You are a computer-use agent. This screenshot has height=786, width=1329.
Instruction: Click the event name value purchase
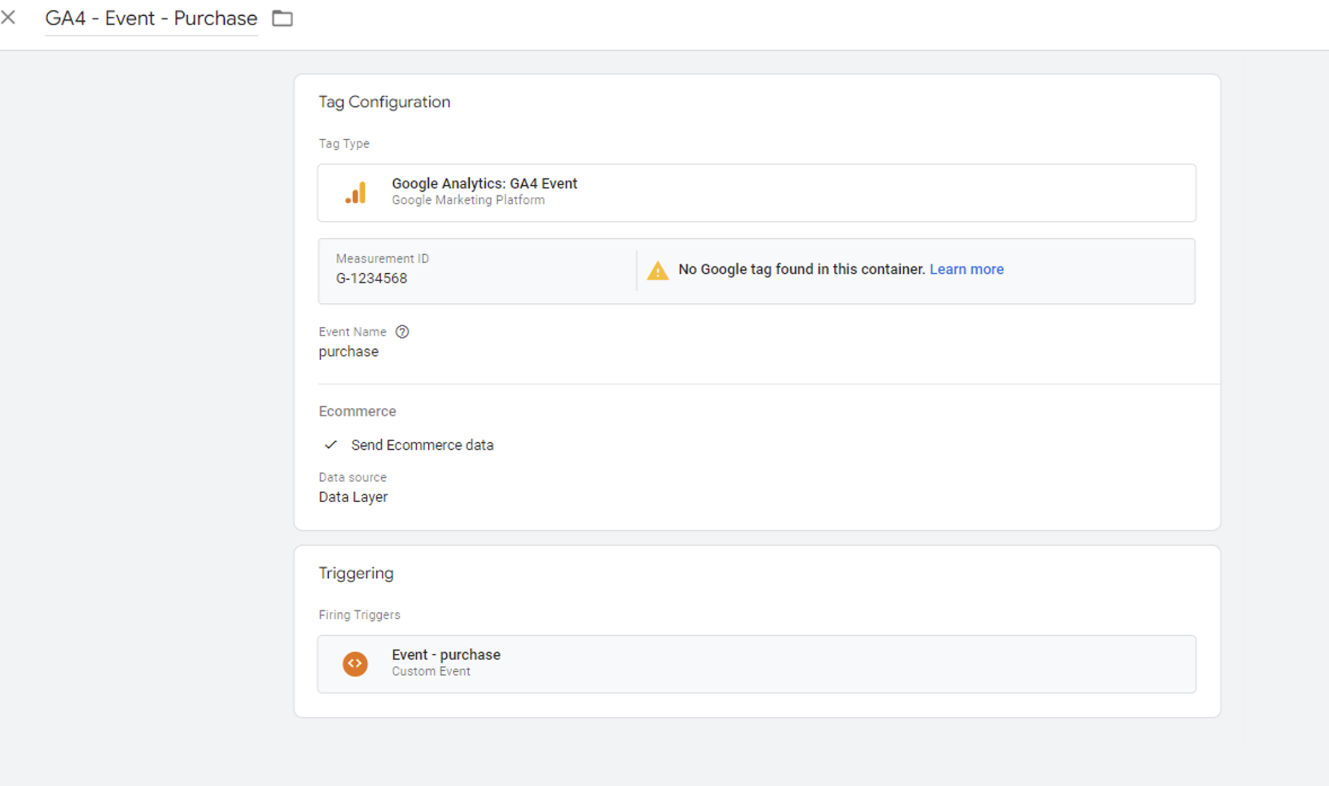349,352
